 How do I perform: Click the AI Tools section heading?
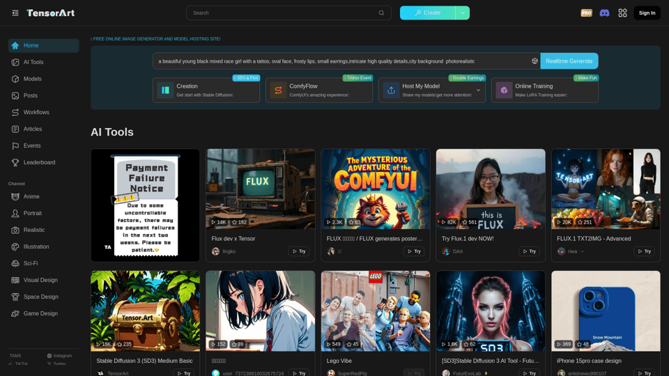click(112, 132)
